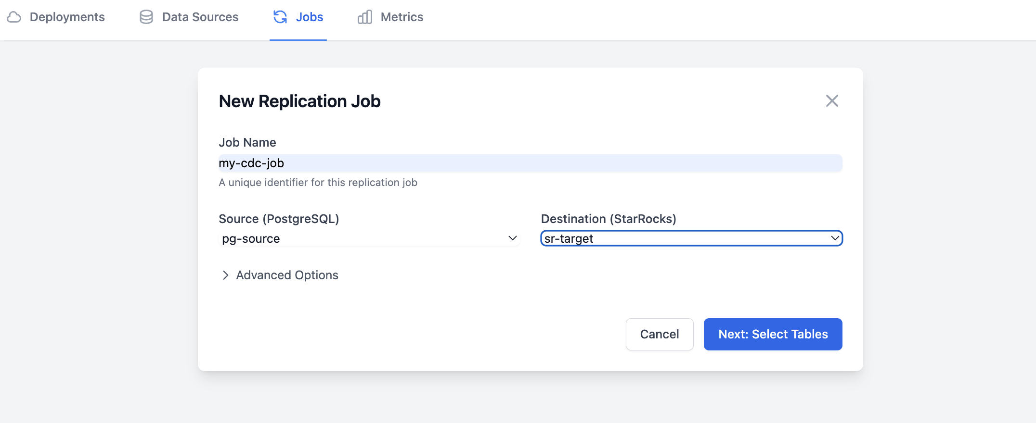Click the sync arrows icon beside Jobs
The image size is (1036, 423).
[x=280, y=17]
